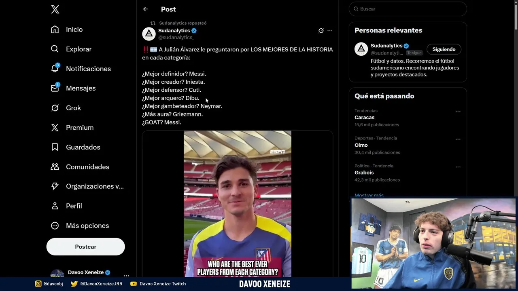Click the search magnifier icon in Buscar
The width and height of the screenshot is (518, 291).
pyautogui.click(x=356, y=9)
